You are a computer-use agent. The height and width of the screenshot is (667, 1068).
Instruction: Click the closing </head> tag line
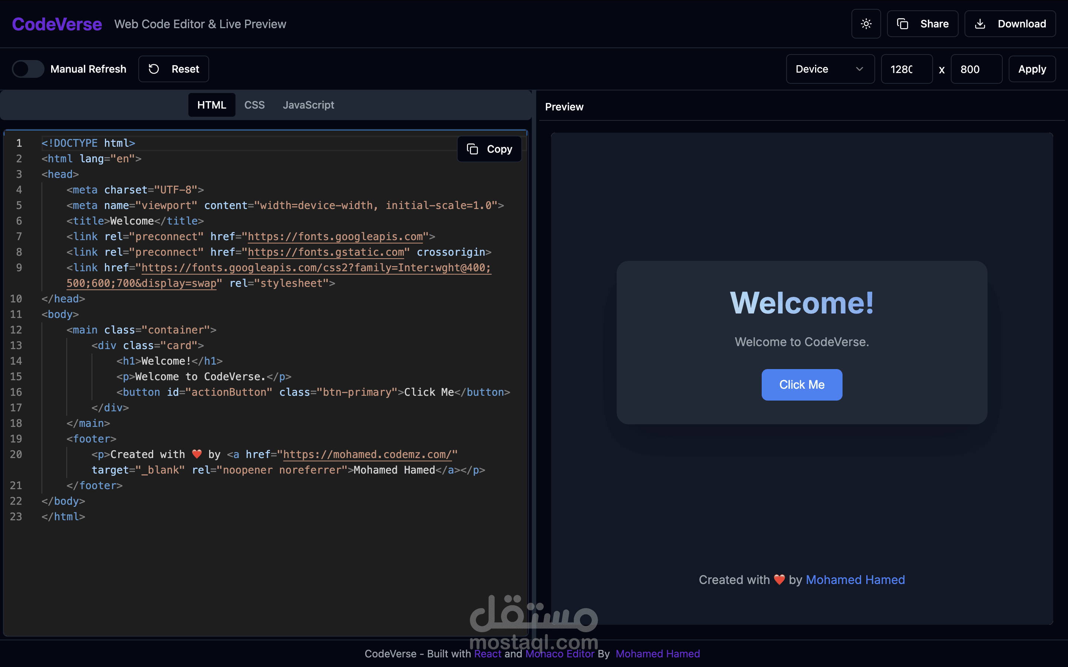point(63,299)
